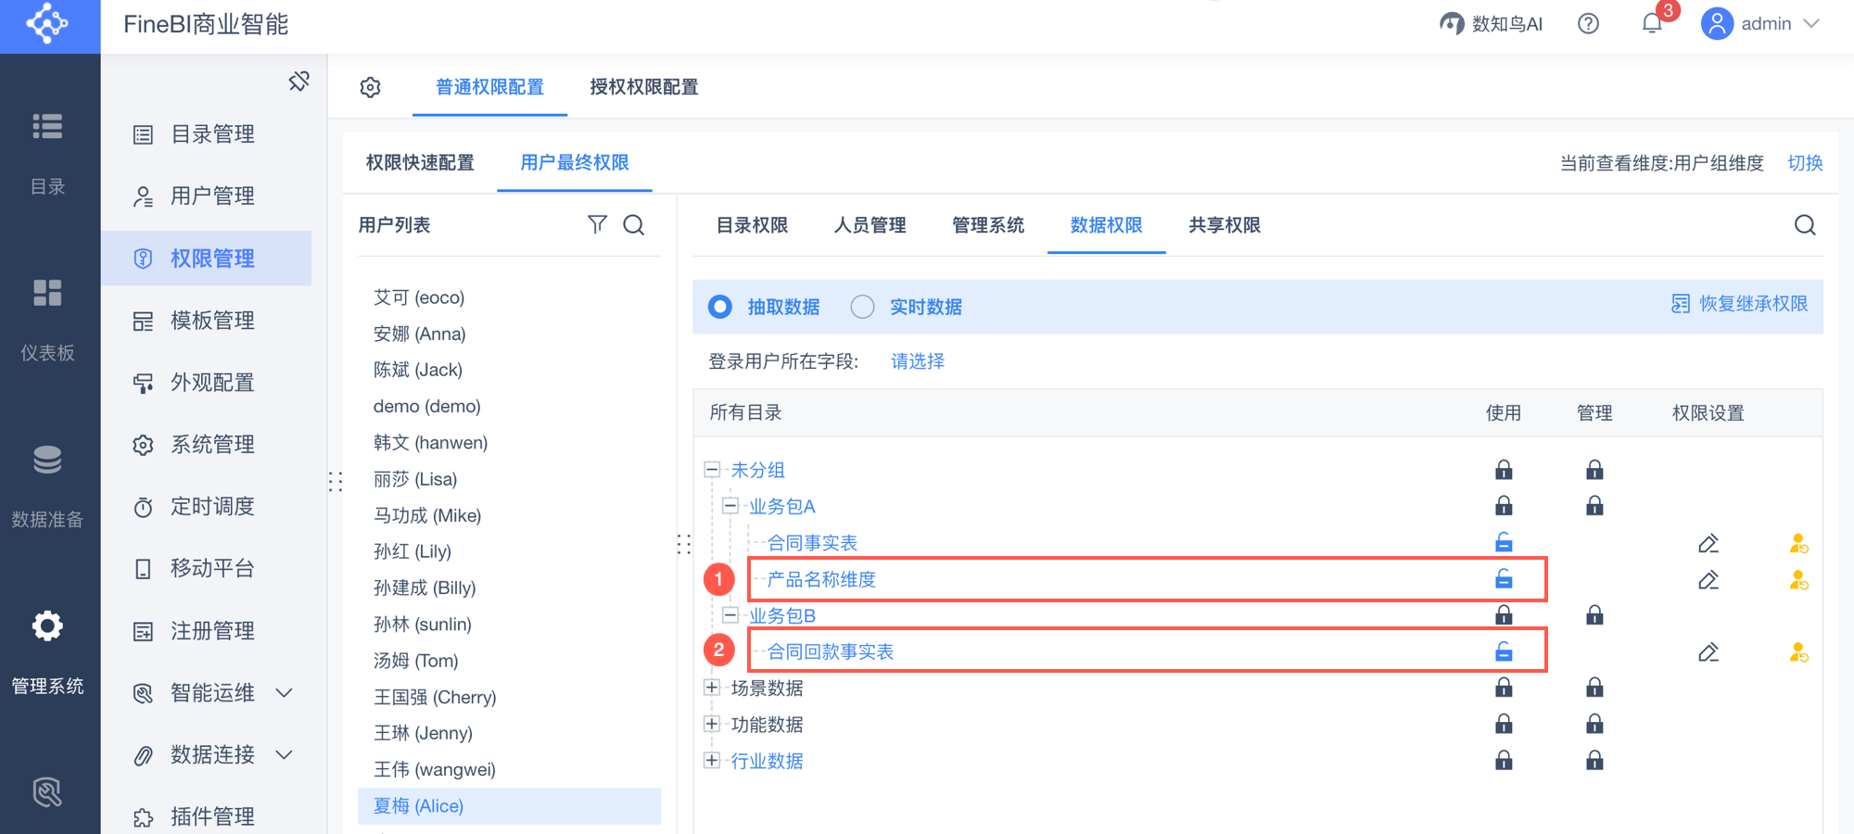Click the gear icon beside 普通权限配置
The width and height of the screenshot is (1854, 834).
click(x=370, y=87)
